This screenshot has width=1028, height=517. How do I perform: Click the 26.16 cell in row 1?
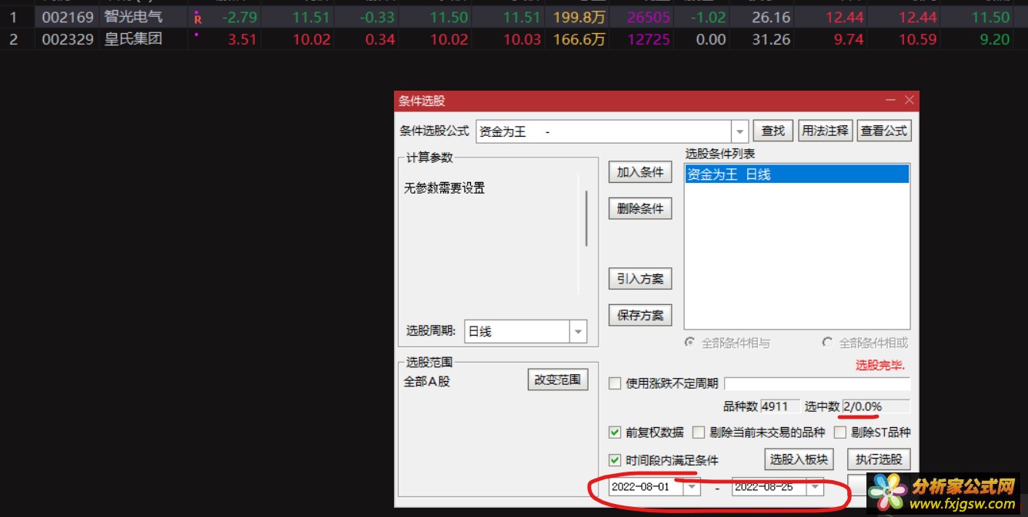(771, 17)
